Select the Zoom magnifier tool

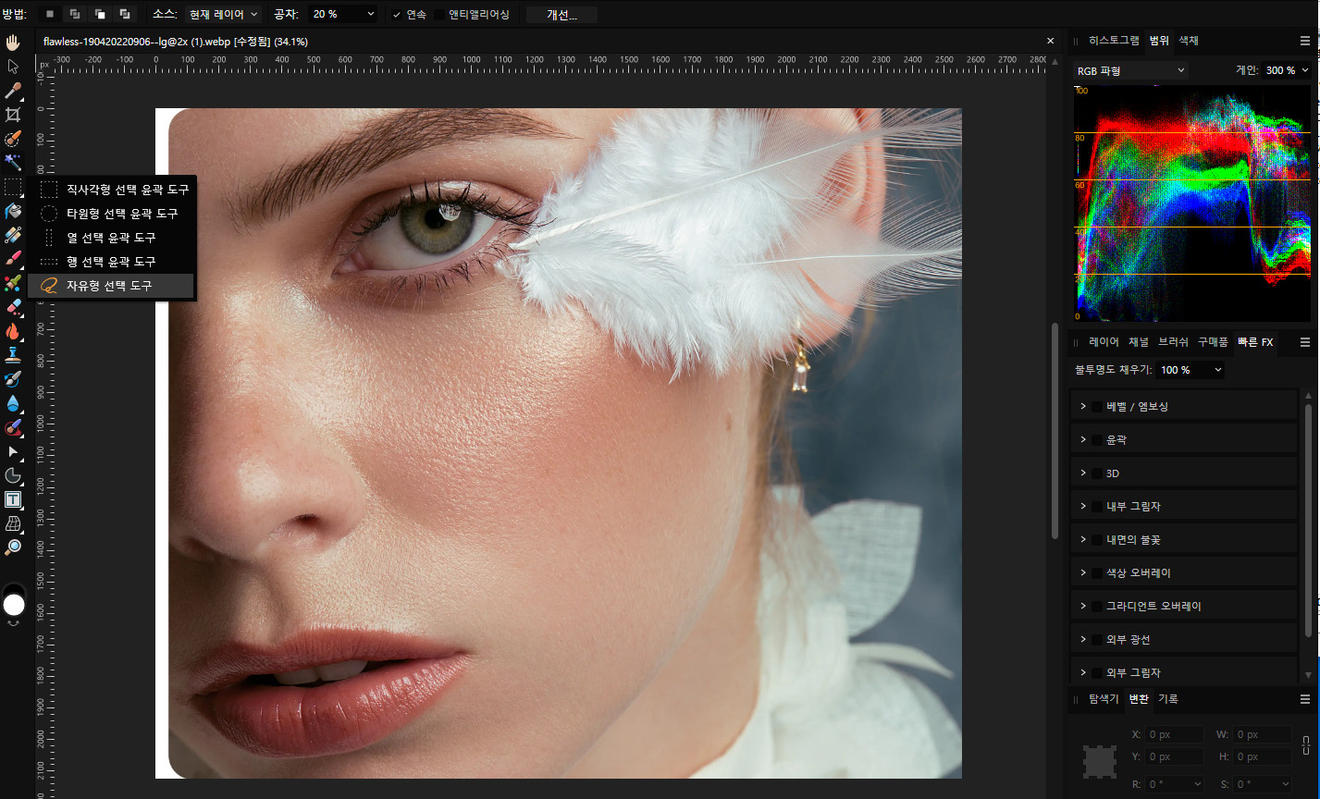[x=13, y=547]
